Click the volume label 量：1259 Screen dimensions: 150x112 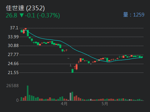point(134,15)
